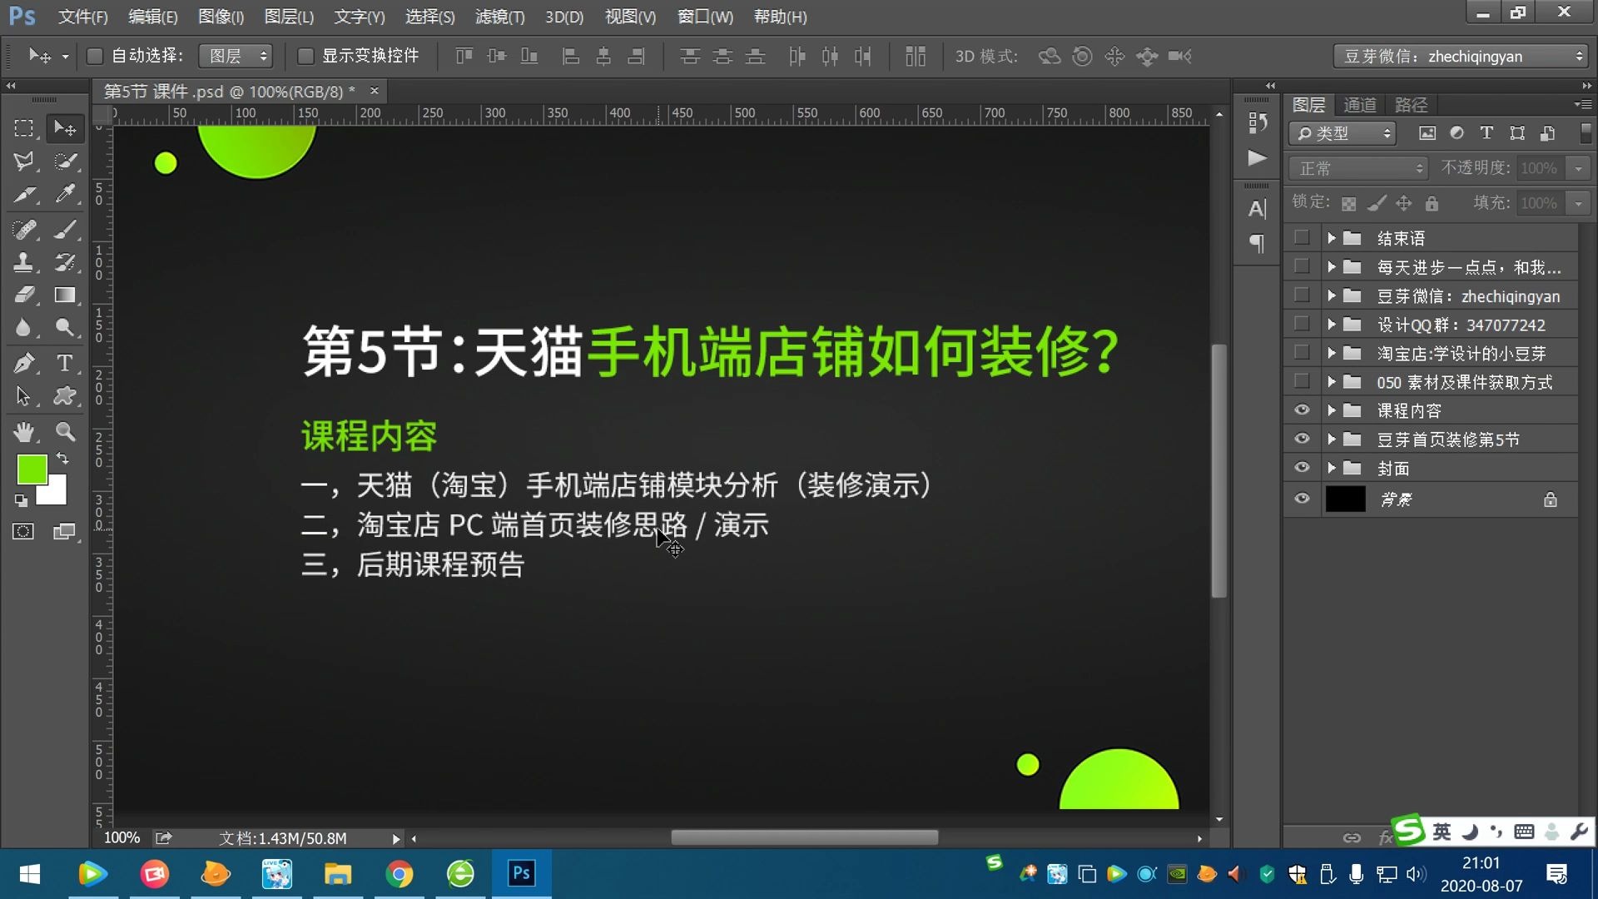The image size is (1598, 899).
Task: Enable the 自动选择 checkbox
Action: 95,56
